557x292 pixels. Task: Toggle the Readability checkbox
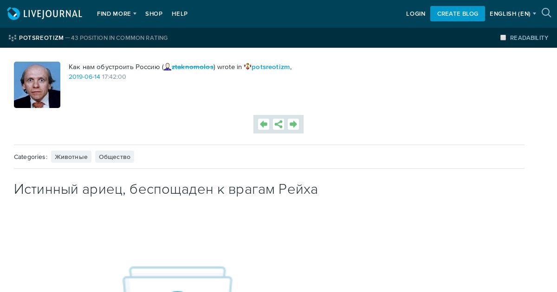(503, 38)
